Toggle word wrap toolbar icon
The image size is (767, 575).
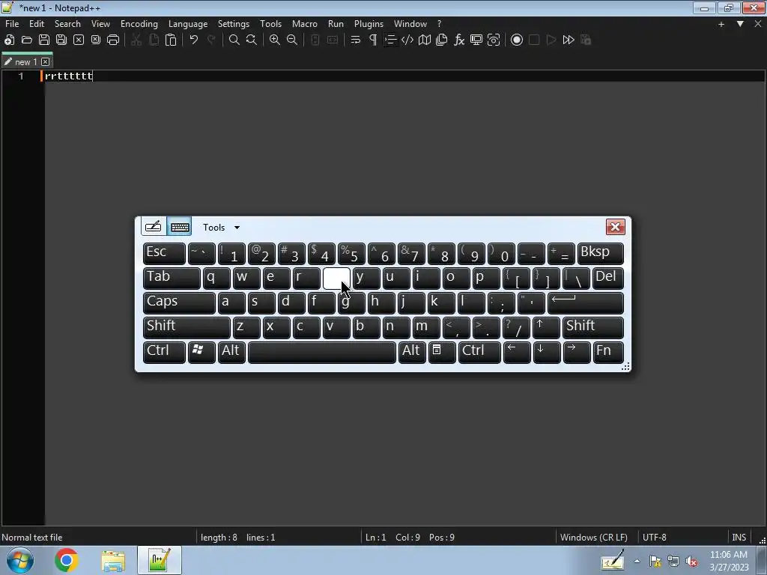click(356, 40)
